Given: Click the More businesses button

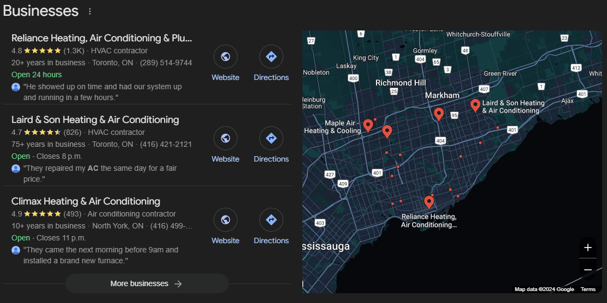Looking at the screenshot, I should [x=147, y=283].
